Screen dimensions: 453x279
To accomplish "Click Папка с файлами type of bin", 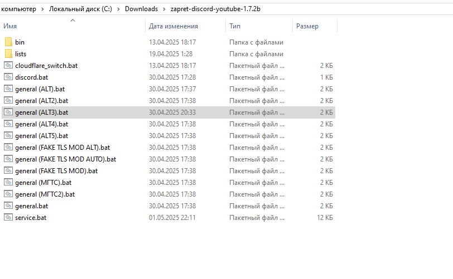I will click(x=256, y=42).
